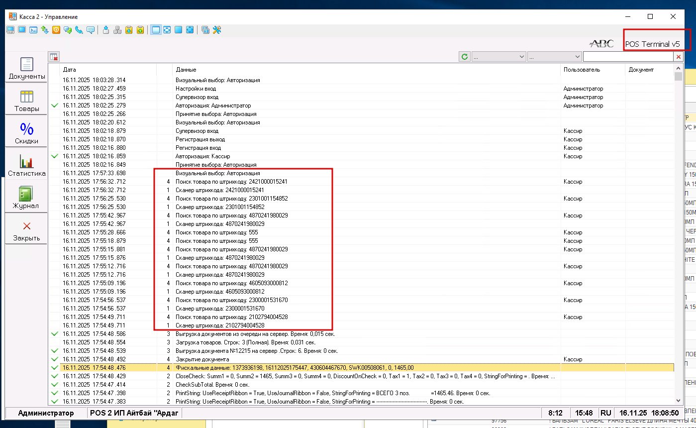696x428 pixels.
Task: Open the Товары section
Action: click(x=26, y=101)
